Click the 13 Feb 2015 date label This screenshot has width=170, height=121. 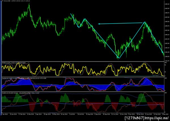157,114
